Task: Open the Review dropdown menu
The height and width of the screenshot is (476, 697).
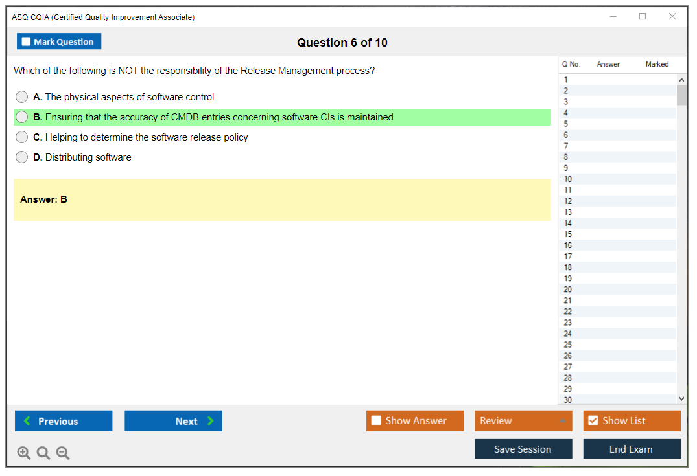Action: pos(523,421)
